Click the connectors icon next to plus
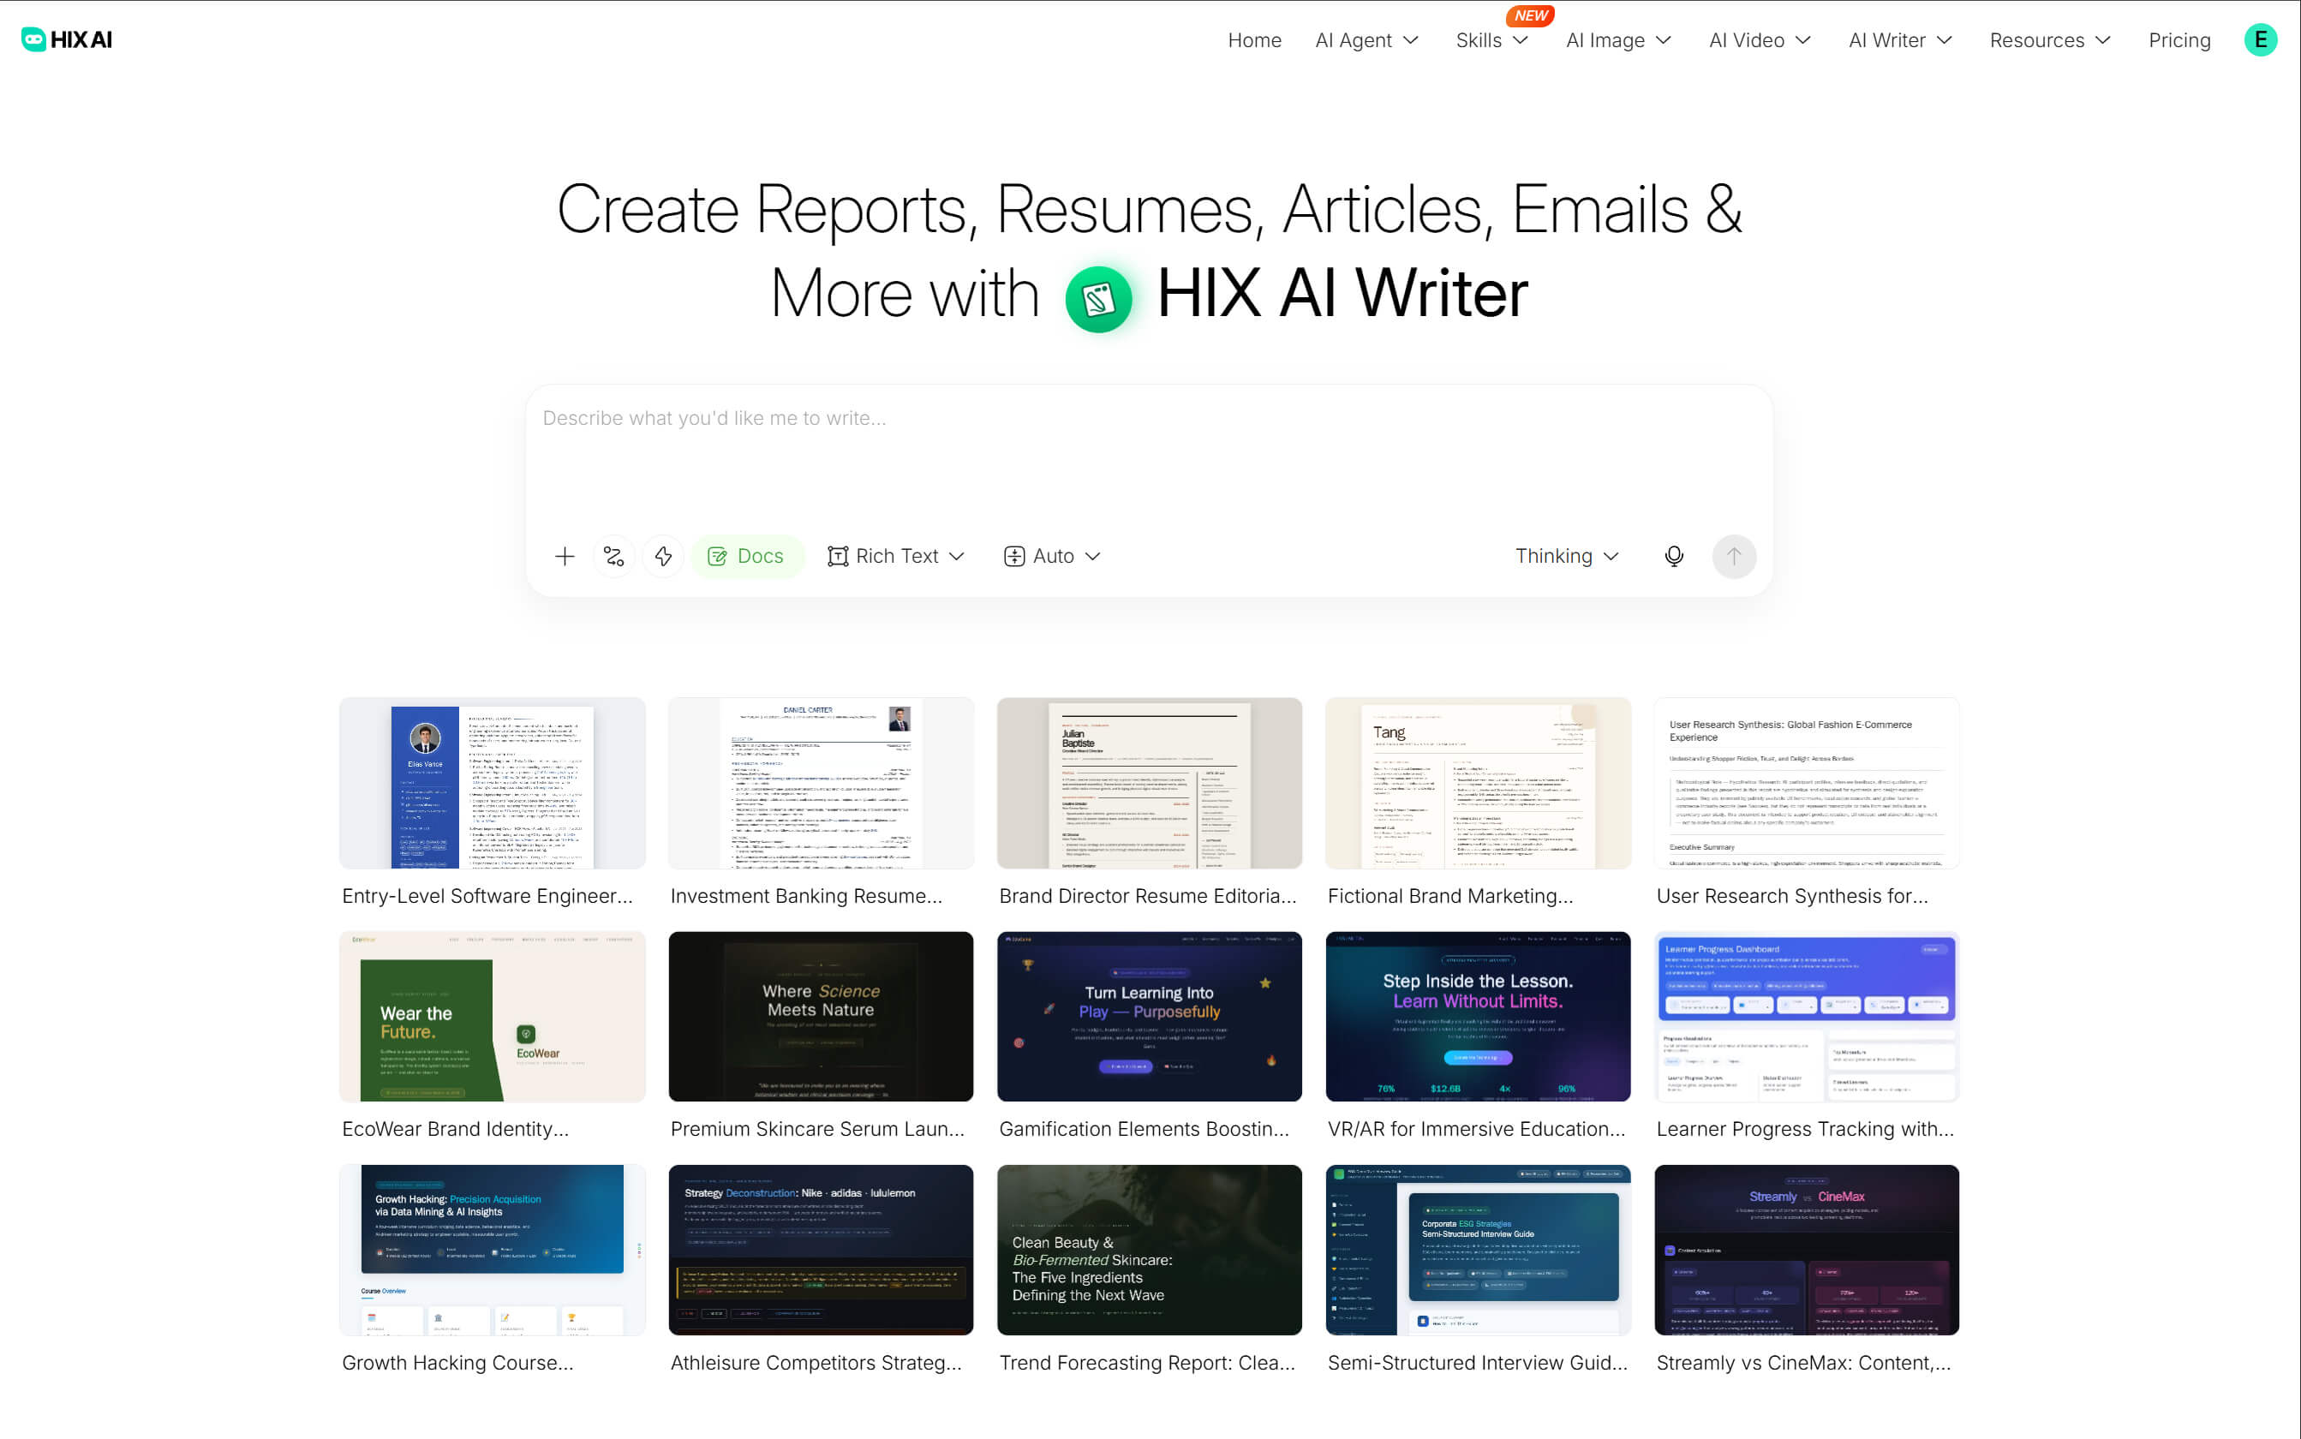Image resolution: width=2301 pixels, height=1439 pixels. [x=613, y=556]
